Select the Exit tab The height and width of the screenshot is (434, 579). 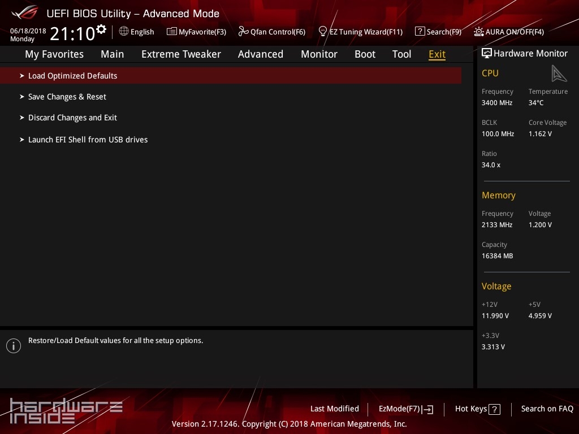(437, 54)
